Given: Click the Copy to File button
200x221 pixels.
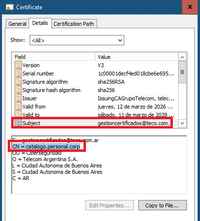Looking at the screenshot, I should click(x=163, y=205).
